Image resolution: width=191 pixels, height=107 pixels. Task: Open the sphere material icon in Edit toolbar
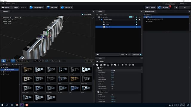click(x=112, y=65)
